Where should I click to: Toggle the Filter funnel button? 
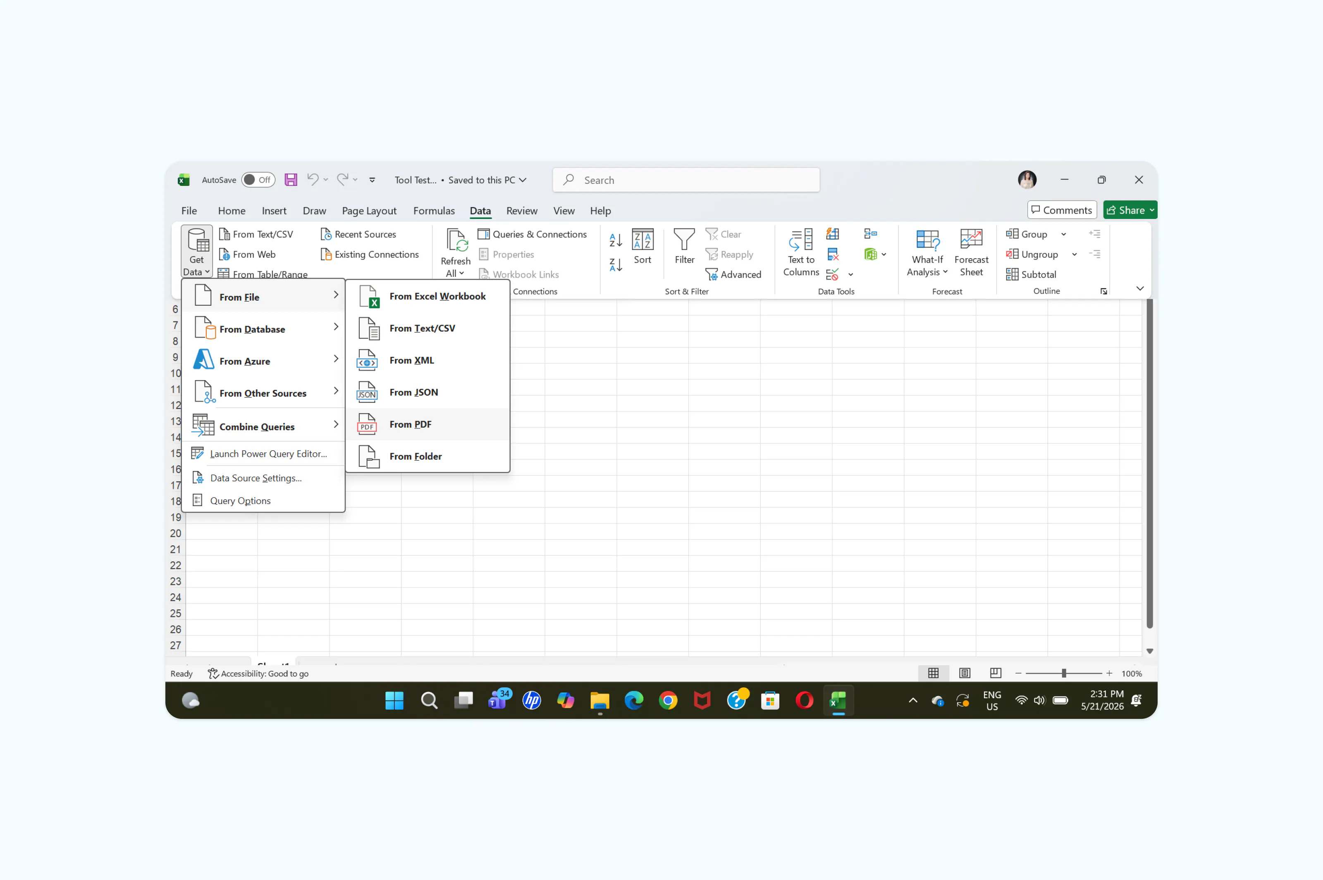pos(684,246)
